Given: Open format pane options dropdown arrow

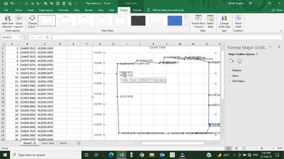Looking at the screenshot, I should click(270, 47).
